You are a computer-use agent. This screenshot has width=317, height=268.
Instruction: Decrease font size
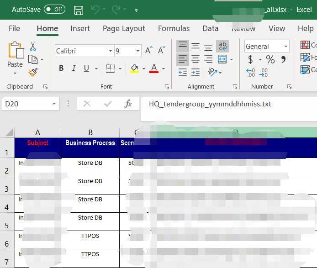(x=162, y=50)
